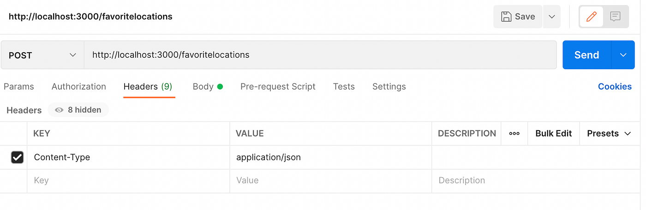Go to the Tests tab

click(344, 87)
